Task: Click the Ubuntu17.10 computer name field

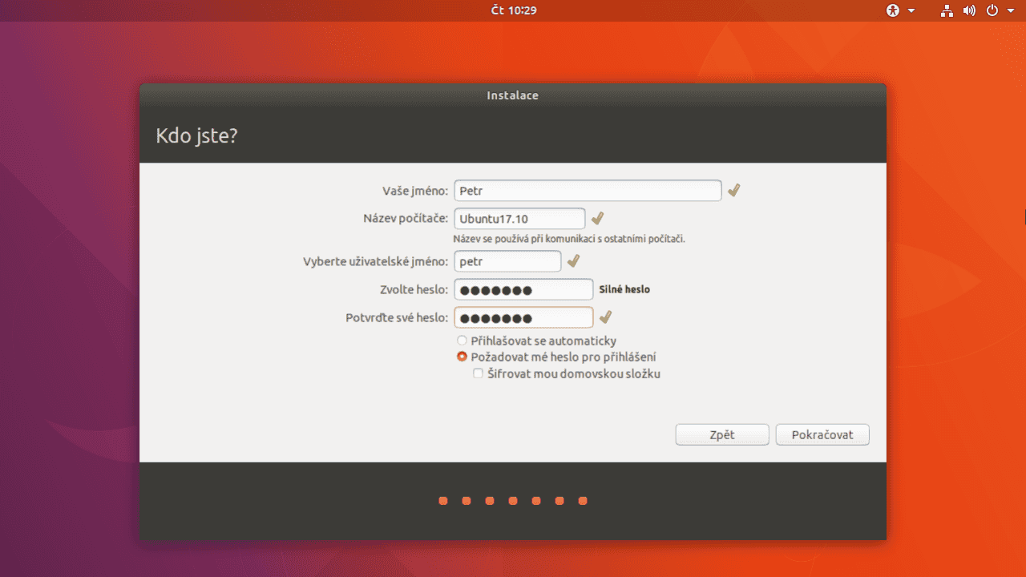Action: coord(519,218)
